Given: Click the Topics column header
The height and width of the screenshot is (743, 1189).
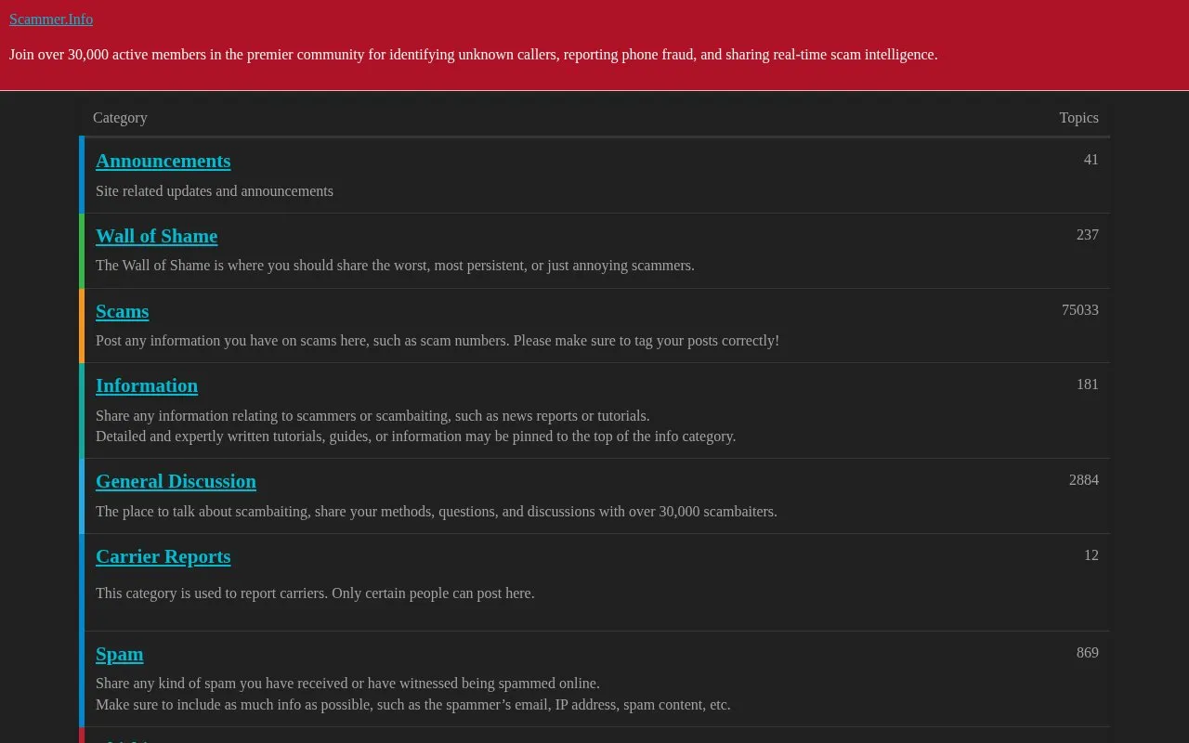Looking at the screenshot, I should [1078, 118].
